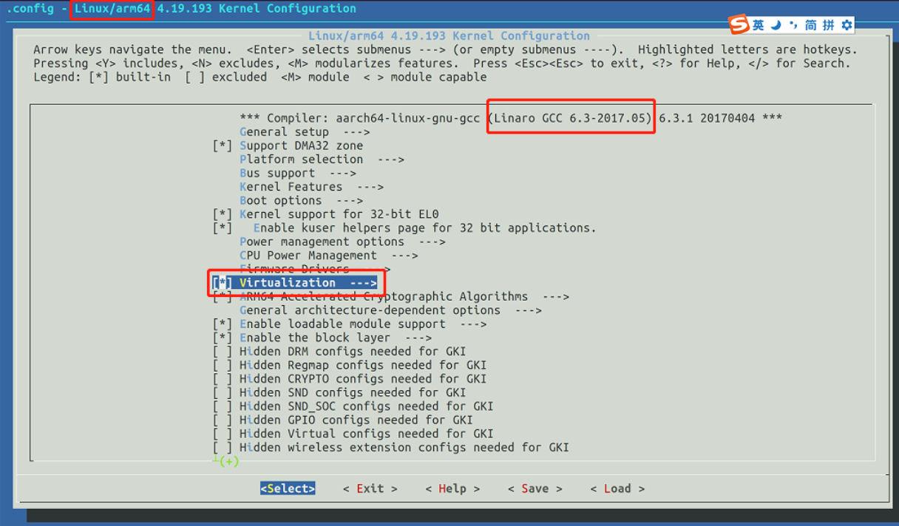Click the Select button
The height and width of the screenshot is (526, 899).
pyautogui.click(x=288, y=488)
